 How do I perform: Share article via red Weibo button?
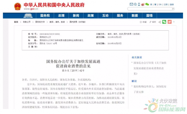[x=170, y=22]
